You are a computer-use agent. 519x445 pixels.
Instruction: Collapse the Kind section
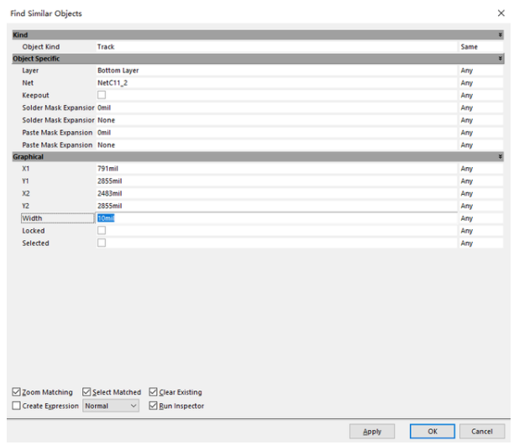(x=501, y=34)
